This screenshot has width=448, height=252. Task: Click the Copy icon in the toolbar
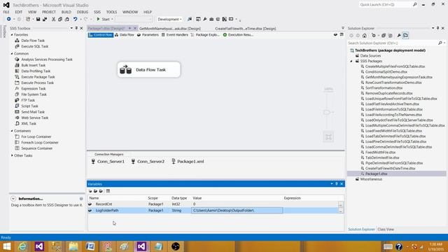[60, 19]
